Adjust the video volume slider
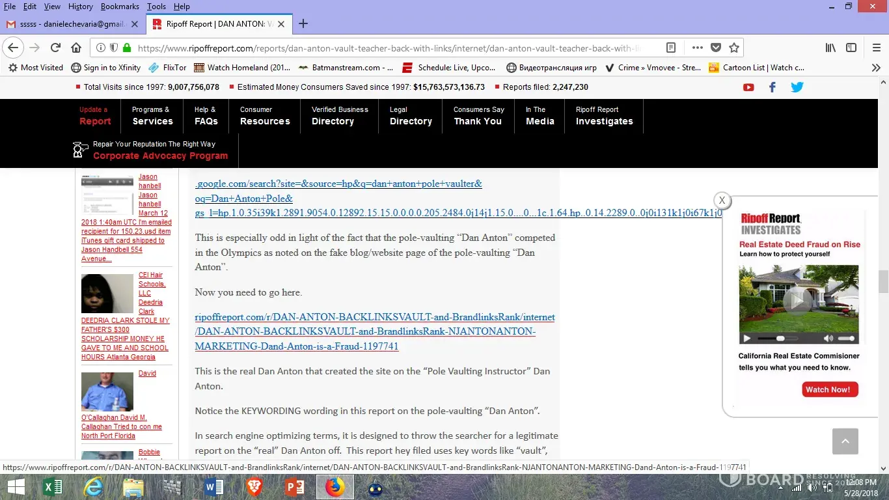Viewport: 889px width, 500px height. click(846, 339)
